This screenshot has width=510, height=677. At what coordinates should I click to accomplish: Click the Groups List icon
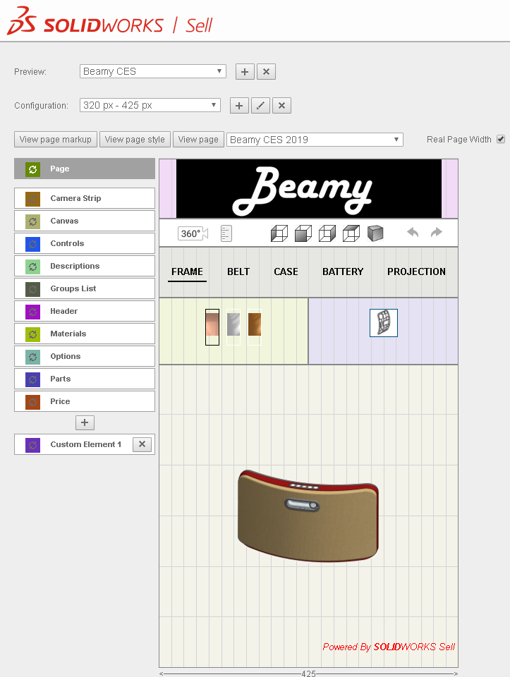[33, 289]
